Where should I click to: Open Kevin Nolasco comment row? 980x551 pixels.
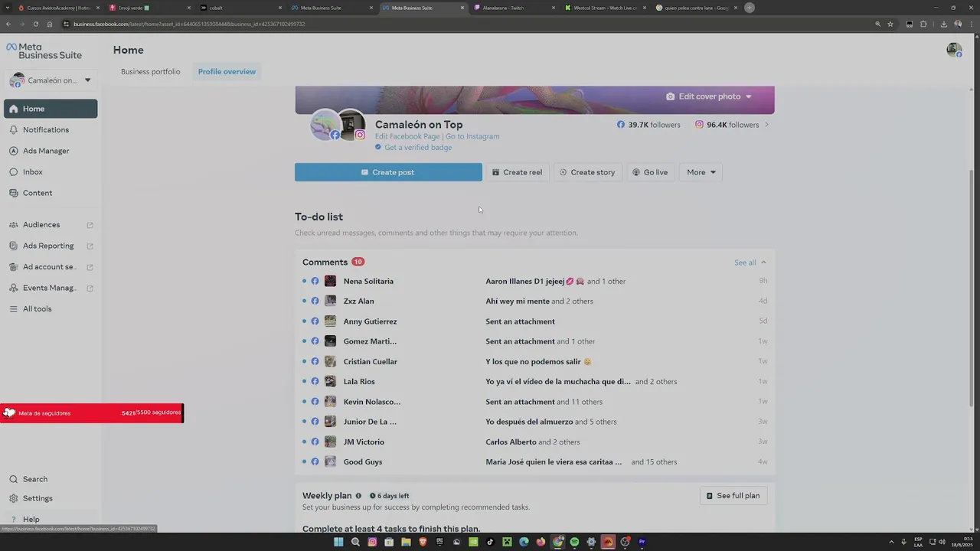[534, 402]
